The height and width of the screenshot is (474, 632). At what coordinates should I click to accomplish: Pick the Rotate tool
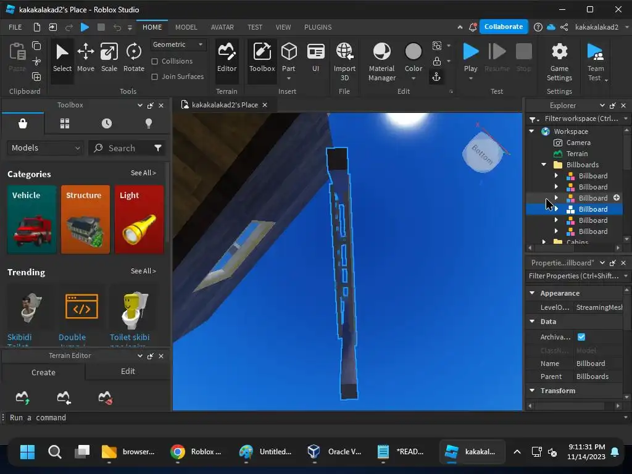pyautogui.click(x=134, y=59)
